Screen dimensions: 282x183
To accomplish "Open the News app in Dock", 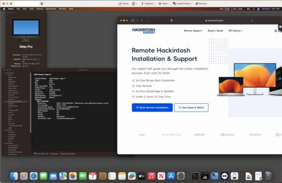I will [161, 176].
